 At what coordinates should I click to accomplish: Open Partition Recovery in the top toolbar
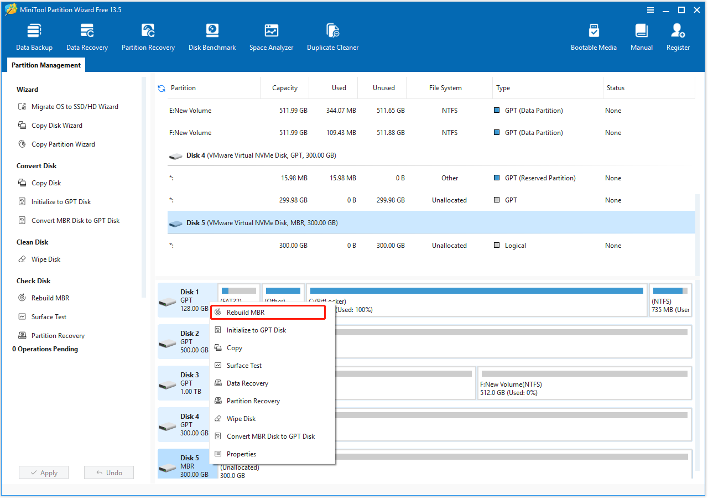pyautogui.click(x=148, y=37)
